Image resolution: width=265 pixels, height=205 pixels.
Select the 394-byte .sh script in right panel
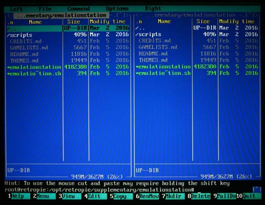tap(197, 73)
